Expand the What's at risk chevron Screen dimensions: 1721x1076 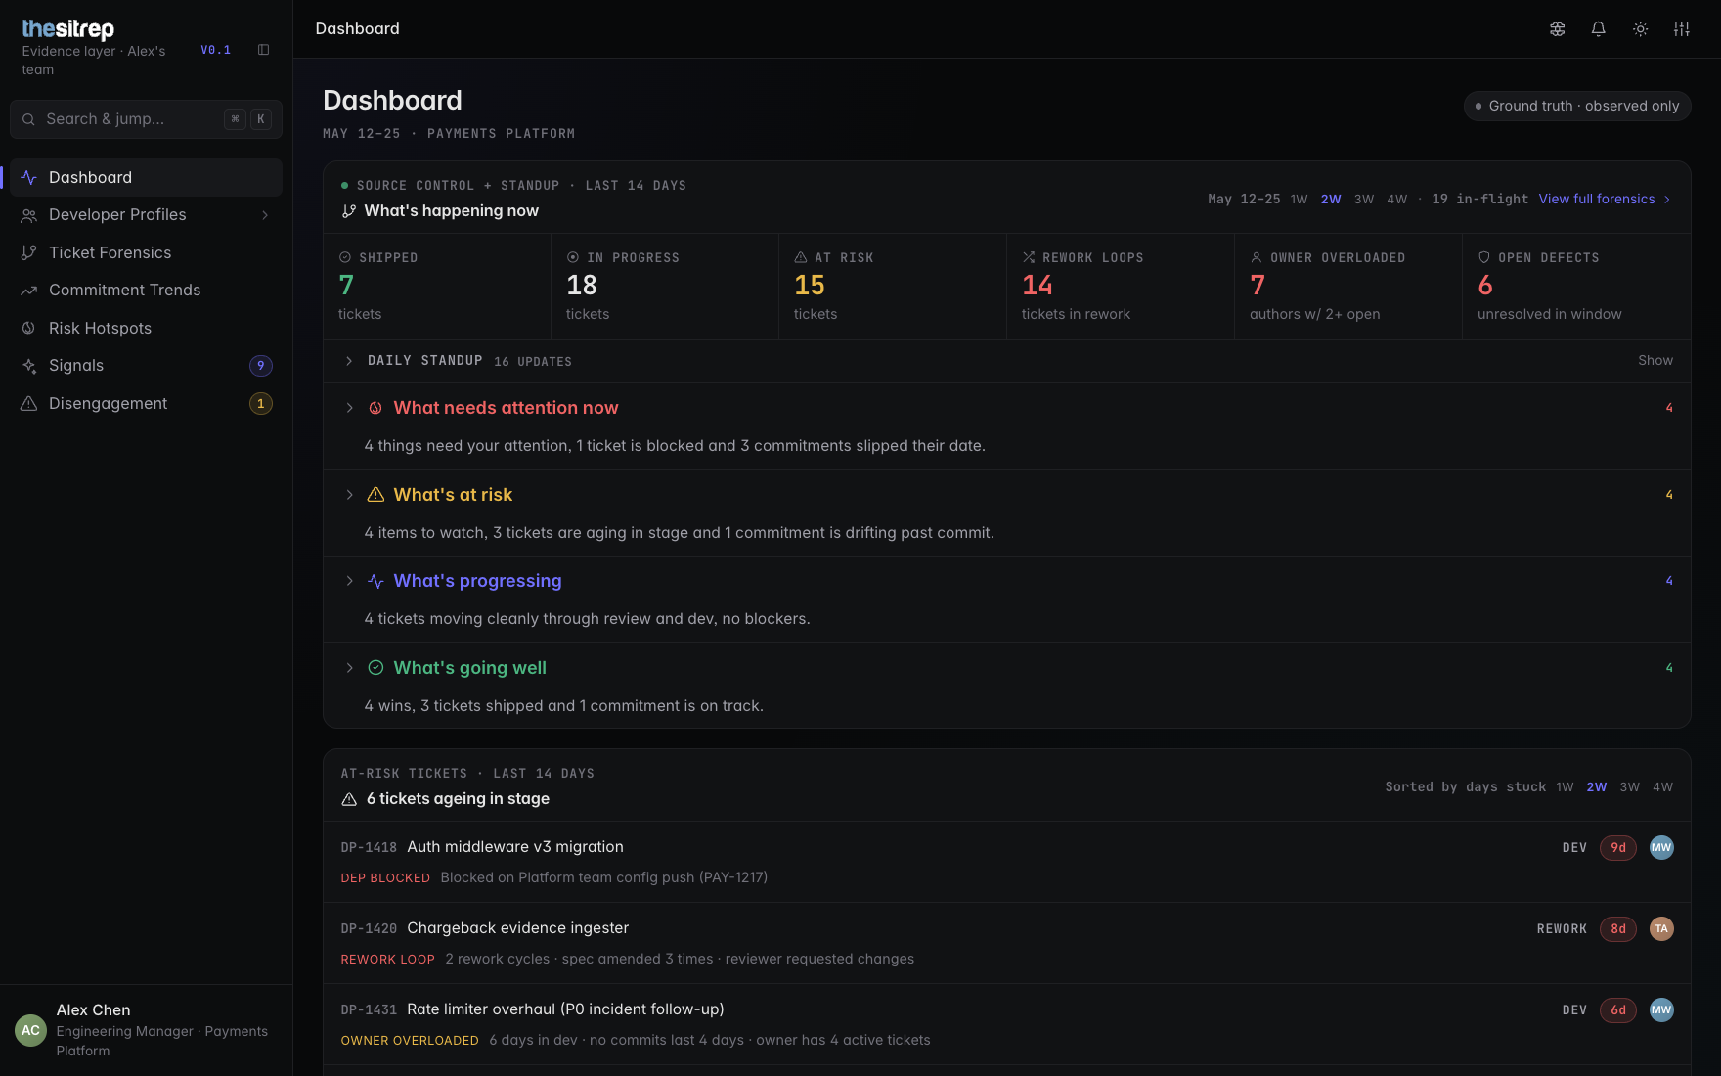[x=349, y=495]
